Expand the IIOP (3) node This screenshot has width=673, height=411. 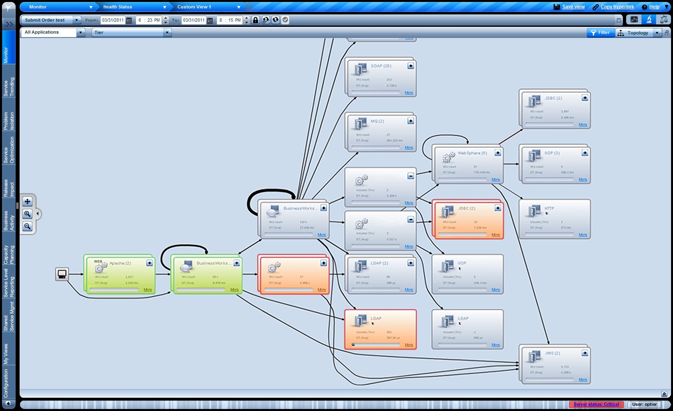[x=585, y=153]
